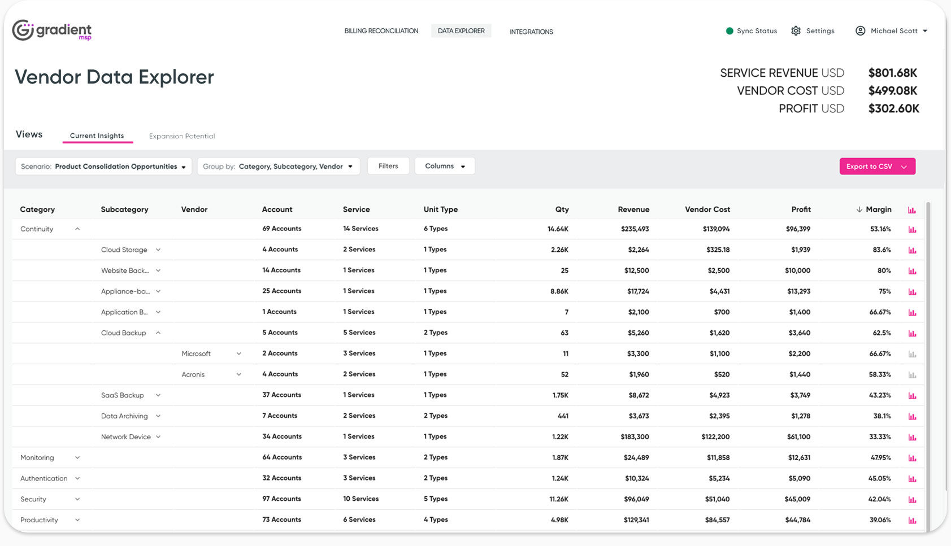Click the Filters button

388,166
